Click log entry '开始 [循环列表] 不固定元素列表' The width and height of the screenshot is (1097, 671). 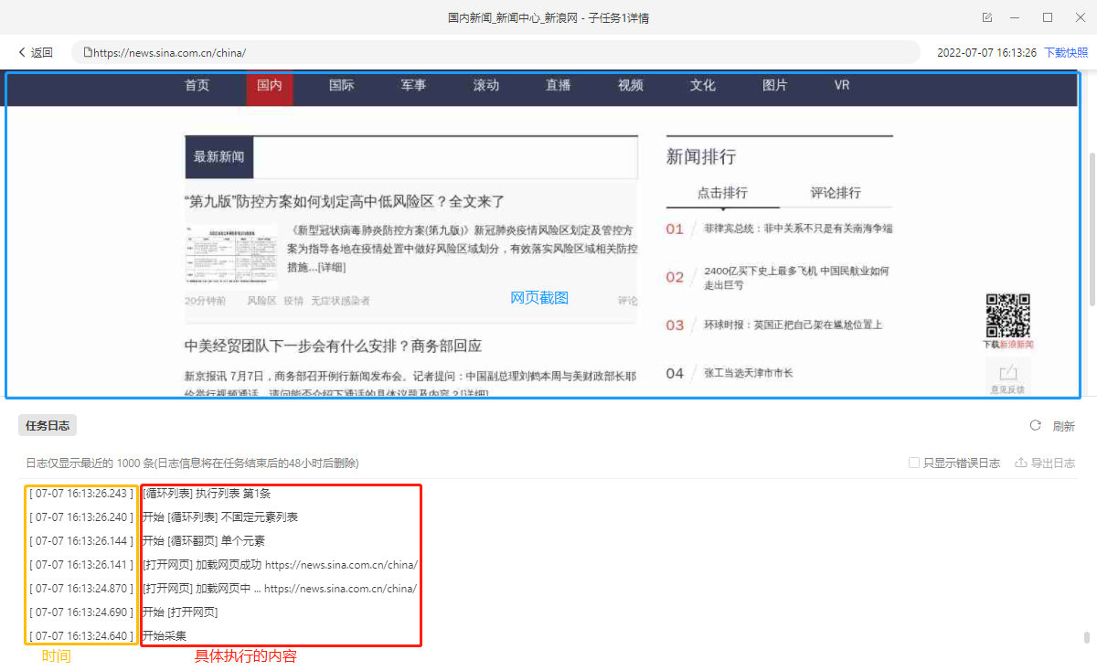point(220,517)
